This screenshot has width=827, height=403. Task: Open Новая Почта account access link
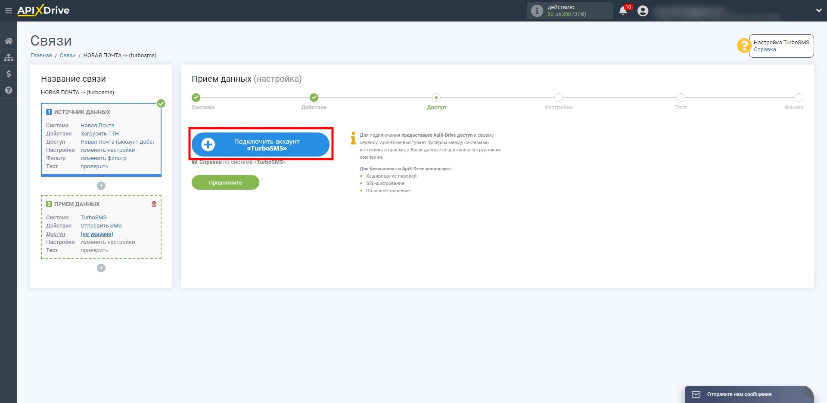pyautogui.click(x=117, y=142)
